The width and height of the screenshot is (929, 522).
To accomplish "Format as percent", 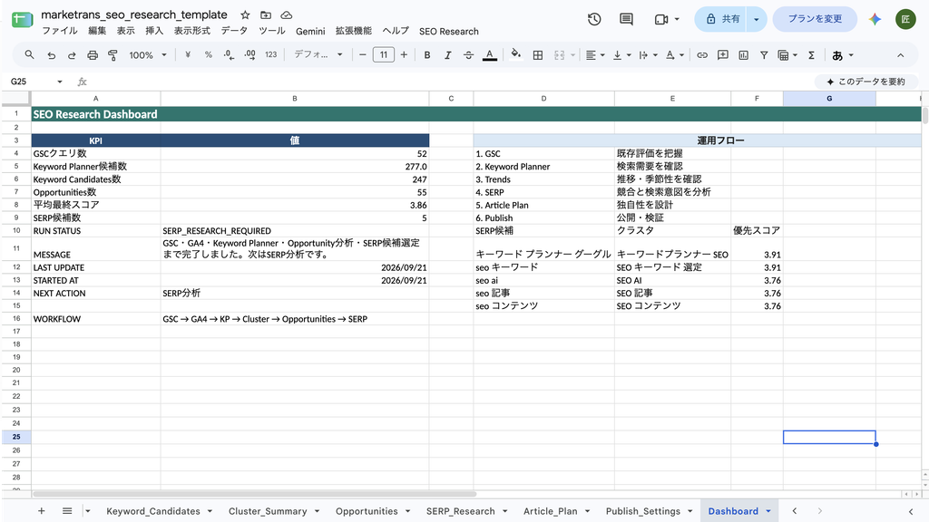I will 209,55.
